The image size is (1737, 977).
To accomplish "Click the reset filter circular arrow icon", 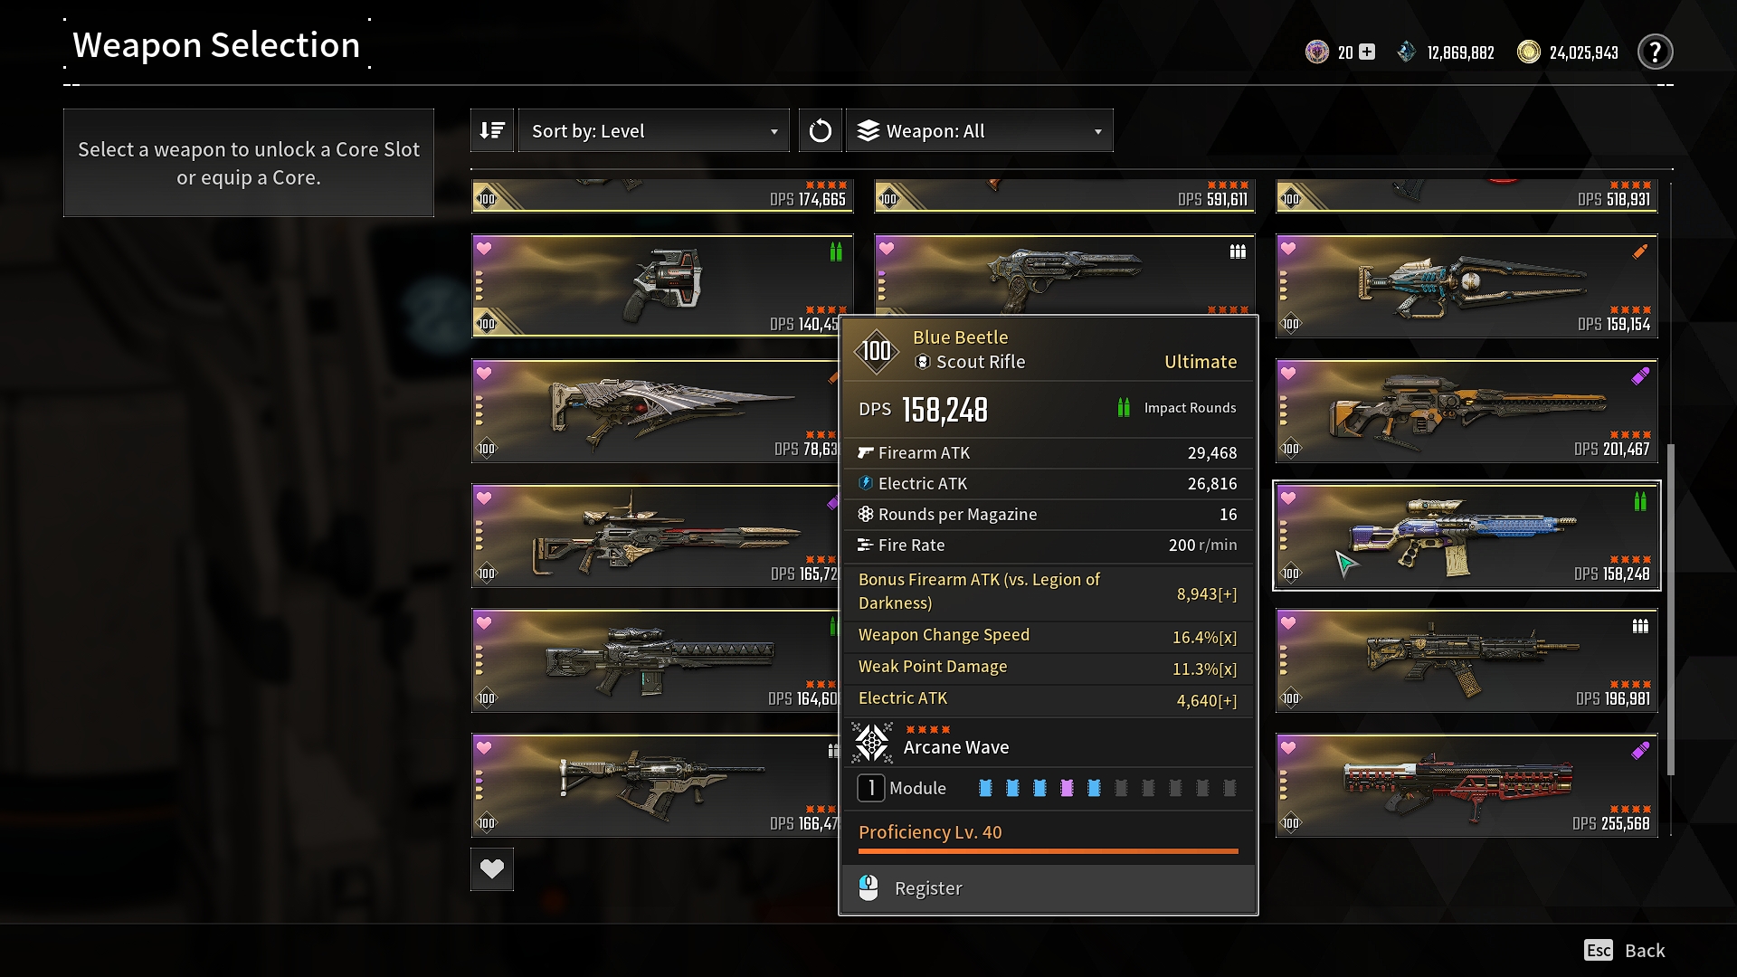I will click(x=821, y=130).
